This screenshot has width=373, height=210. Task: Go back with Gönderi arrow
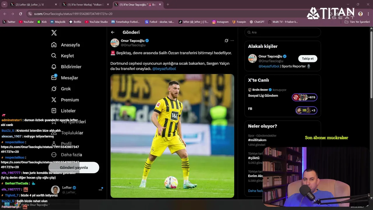point(113,32)
